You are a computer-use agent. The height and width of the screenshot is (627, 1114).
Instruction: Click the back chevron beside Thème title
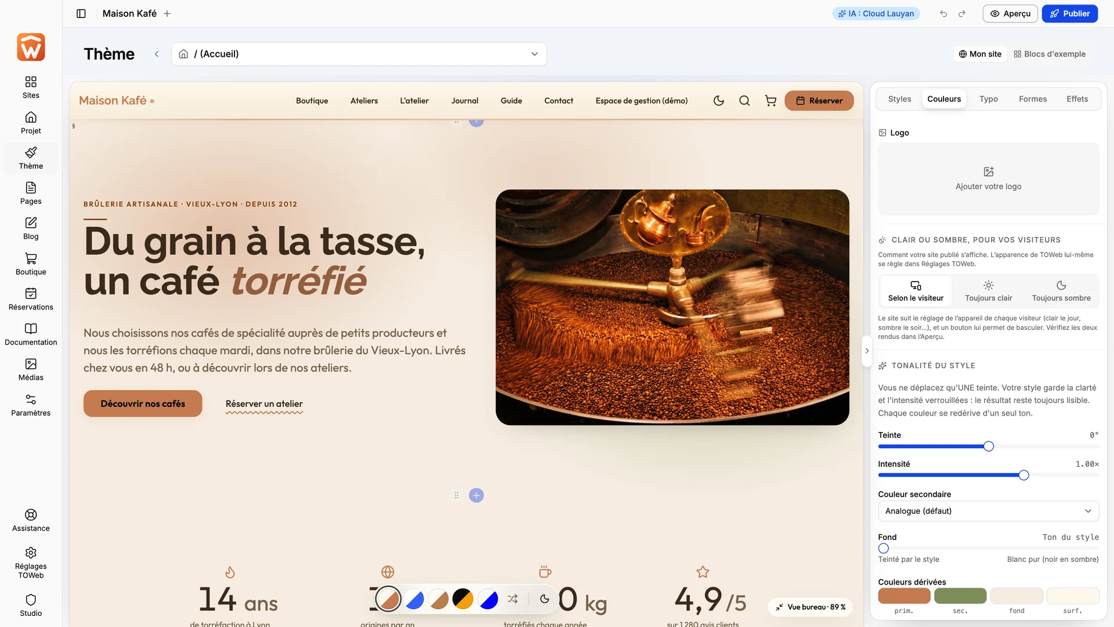tap(157, 54)
